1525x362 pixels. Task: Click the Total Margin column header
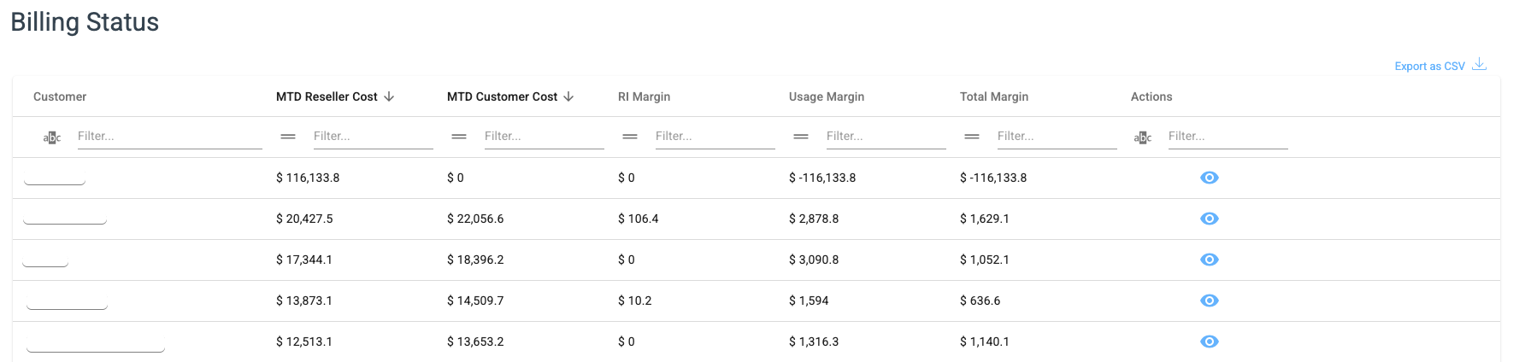(994, 96)
